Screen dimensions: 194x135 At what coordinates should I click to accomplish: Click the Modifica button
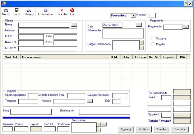pyautogui.click(x=143, y=129)
